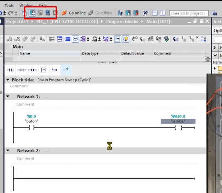The width and height of the screenshot is (222, 193).
Task: Click the Search in project field
Action: (x=189, y=13)
